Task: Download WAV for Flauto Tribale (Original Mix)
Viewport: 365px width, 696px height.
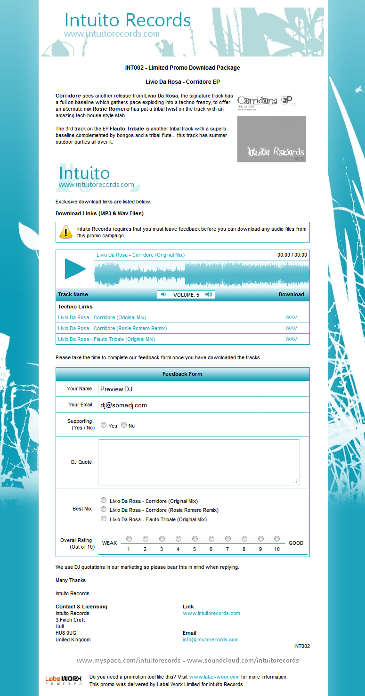Action: coord(291,339)
